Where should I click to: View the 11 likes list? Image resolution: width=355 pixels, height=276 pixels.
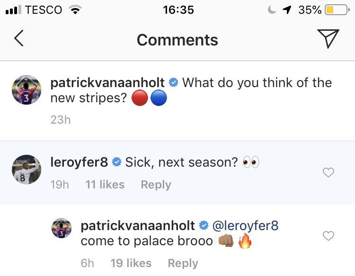tap(105, 185)
